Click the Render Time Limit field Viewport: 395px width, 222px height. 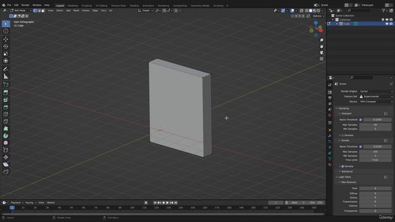pos(375,160)
